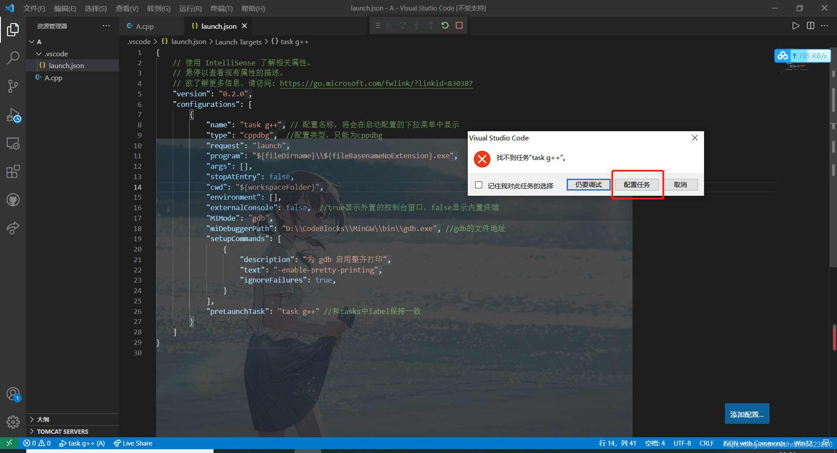Open the Extensions view icon
This screenshot has height=453, width=837.
coord(13,171)
